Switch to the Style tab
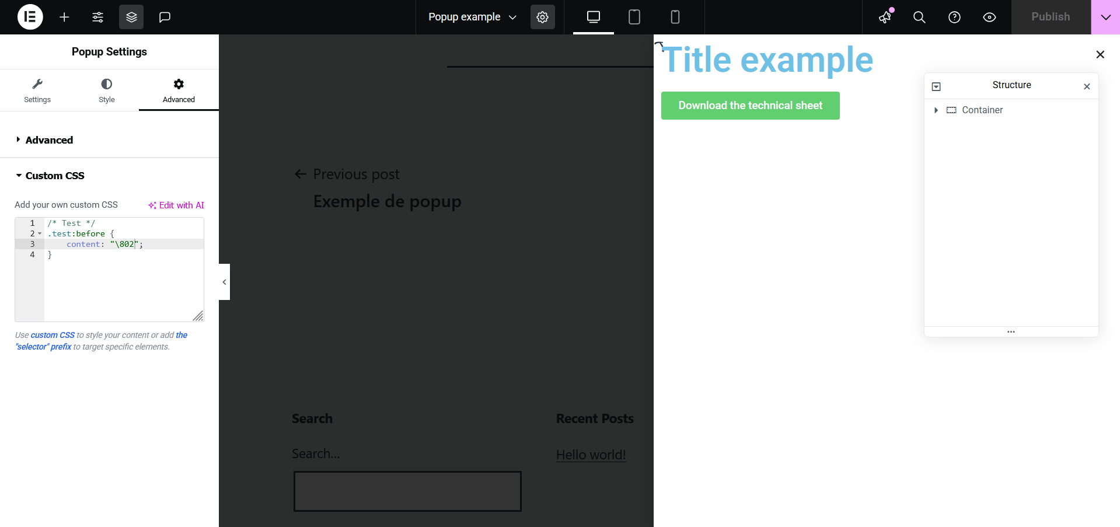The image size is (1120, 527). point(107,90)
